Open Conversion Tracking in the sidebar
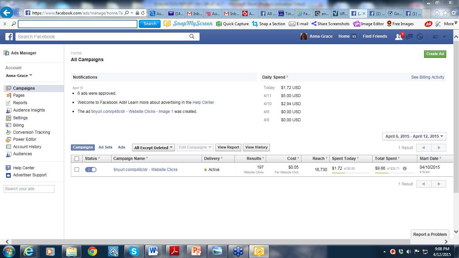 [x=31, y=132]
